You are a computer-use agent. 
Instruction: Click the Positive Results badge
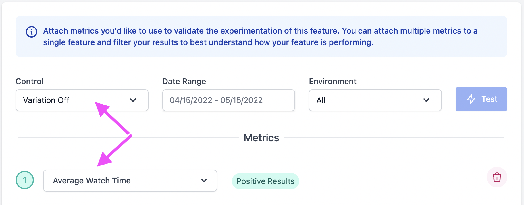[x=265, y=181]
